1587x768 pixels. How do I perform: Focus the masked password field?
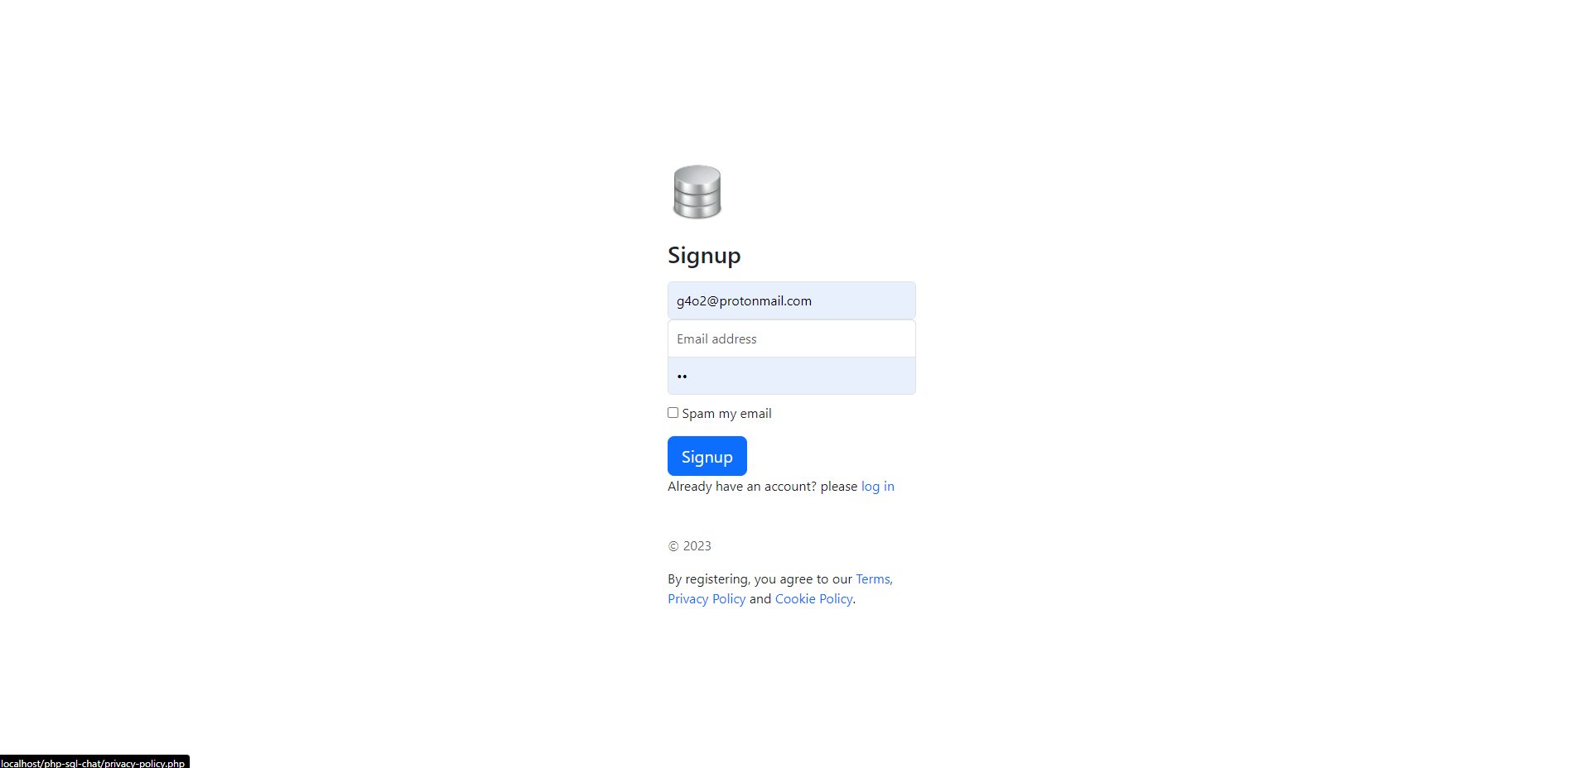coord(792,376)
